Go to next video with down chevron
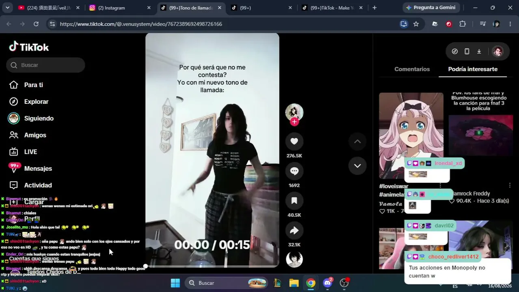Screen dimensions: 519x292 (x=357, y=165)
